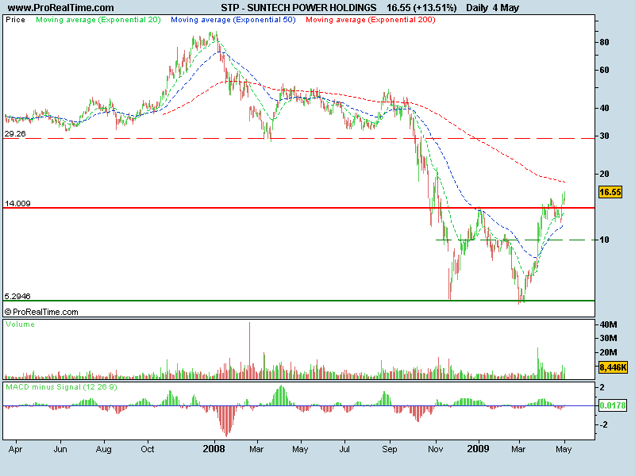Click the Oct date axis label

pyautogui.click(x=148, y=449)
